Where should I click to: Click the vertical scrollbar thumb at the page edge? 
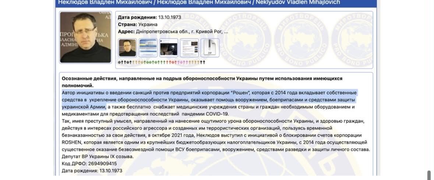pos(429,175)
